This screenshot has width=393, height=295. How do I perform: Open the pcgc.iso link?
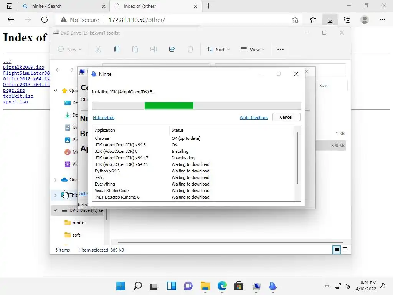point(14,90)
